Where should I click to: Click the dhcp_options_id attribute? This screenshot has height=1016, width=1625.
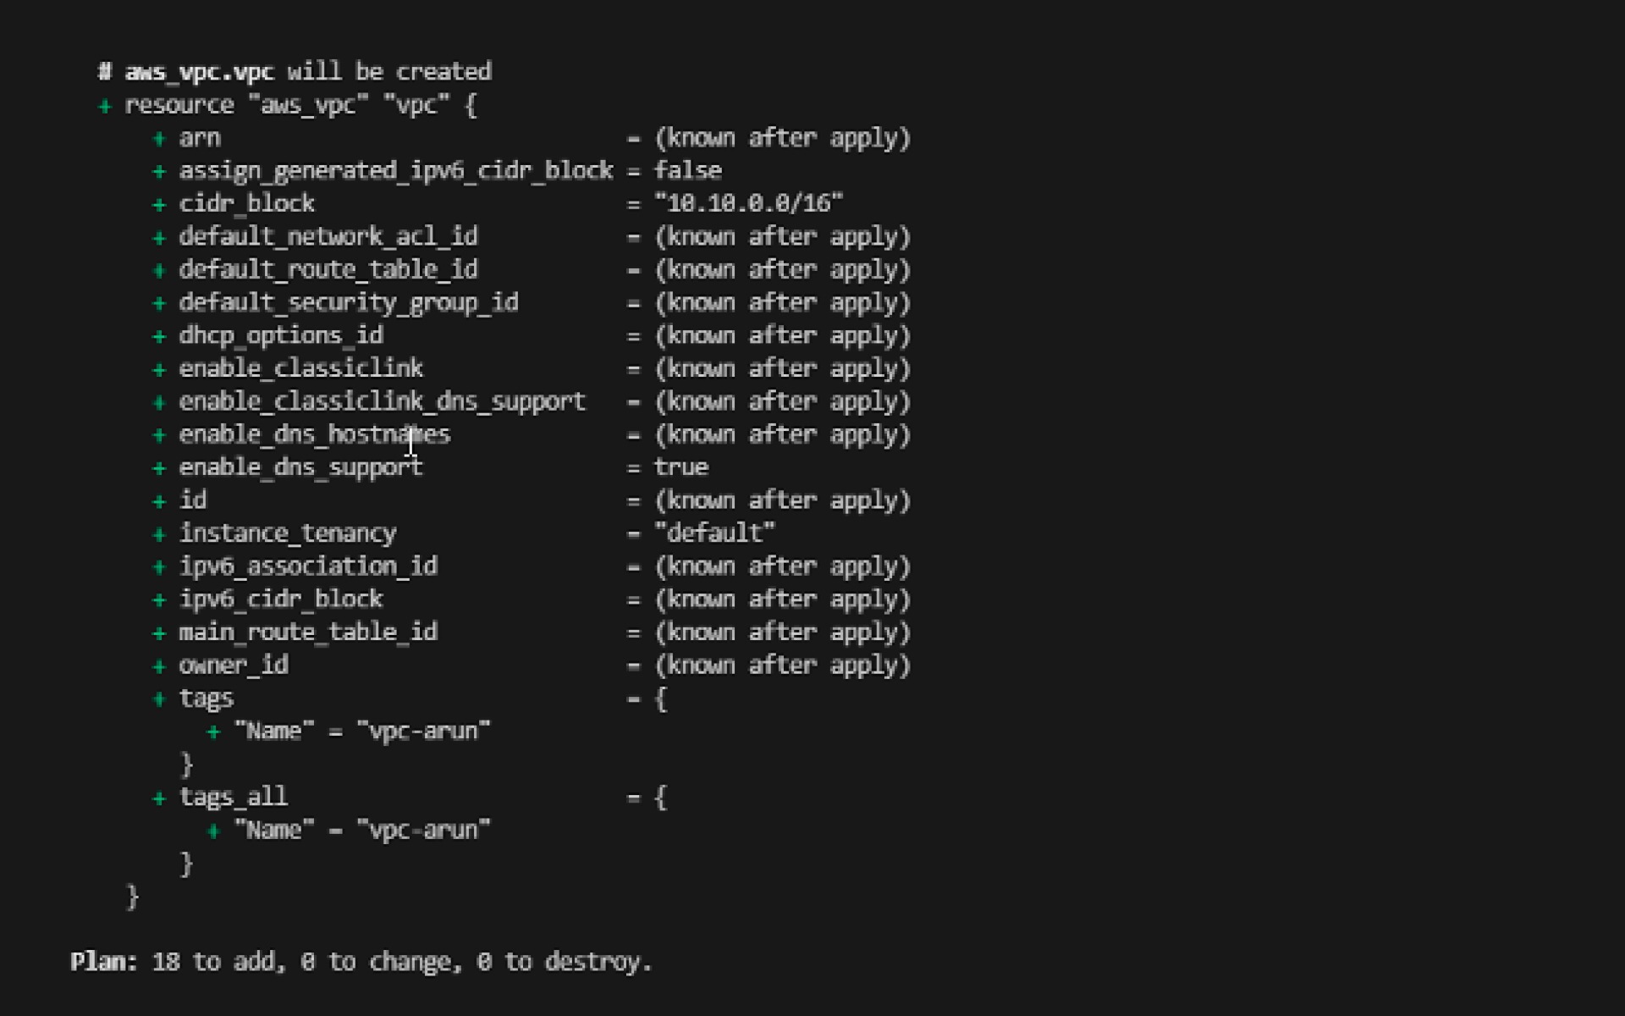tap(280, 336)
